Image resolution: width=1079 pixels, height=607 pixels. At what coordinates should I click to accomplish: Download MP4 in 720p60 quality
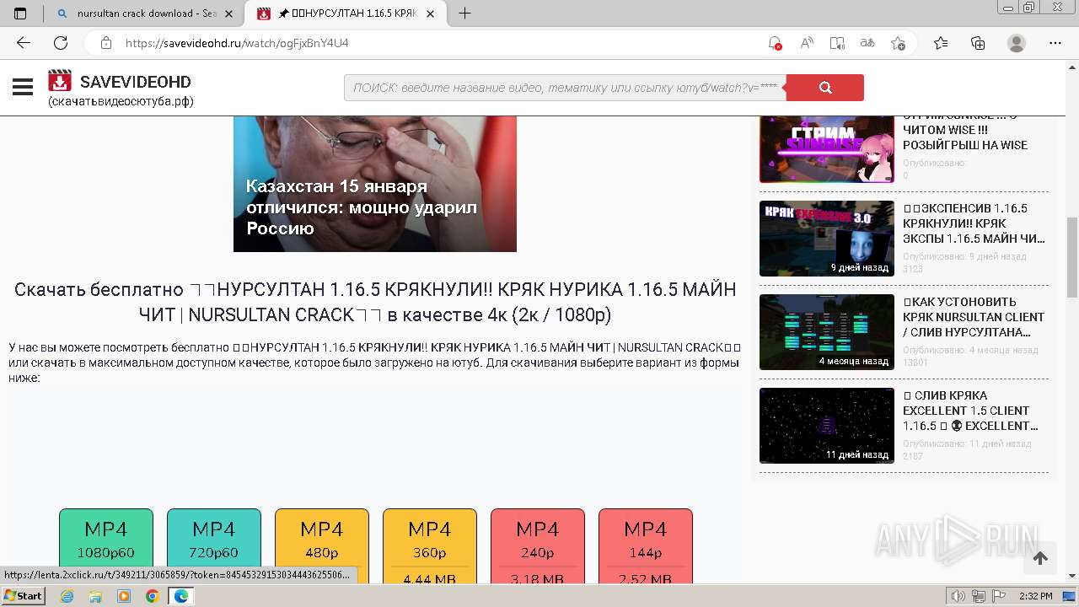pyautogui.click(x=214, y=546)
